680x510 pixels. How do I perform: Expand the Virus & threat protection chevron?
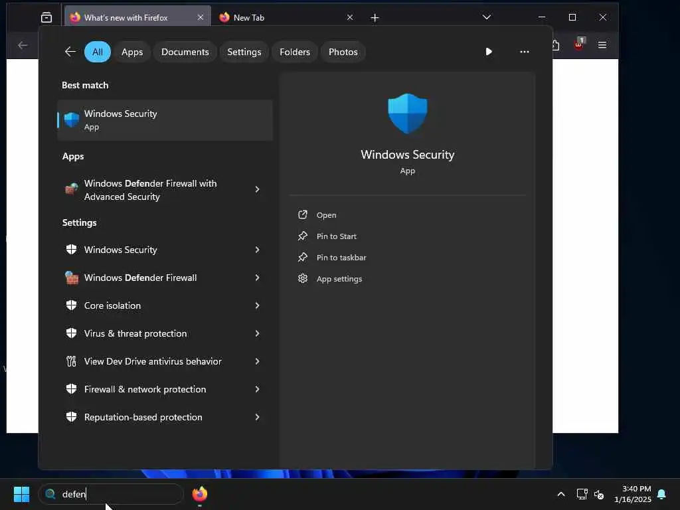coord(258,333)
